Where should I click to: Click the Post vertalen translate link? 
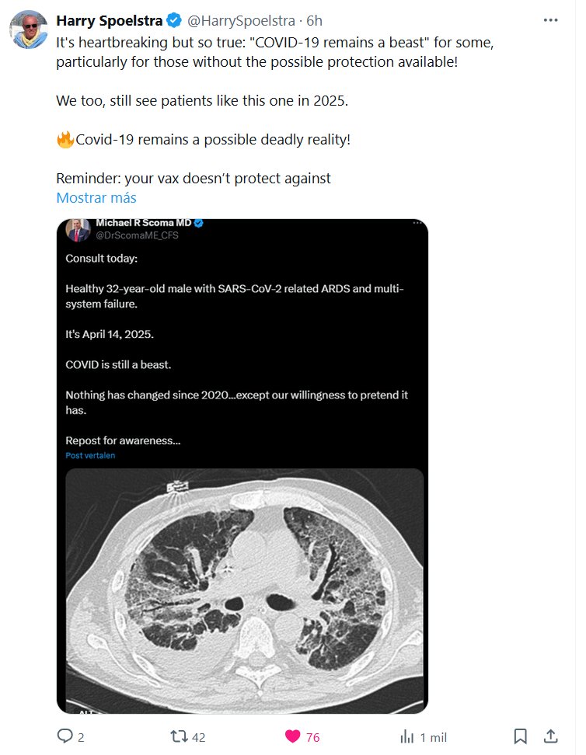[x=90, y=456]
